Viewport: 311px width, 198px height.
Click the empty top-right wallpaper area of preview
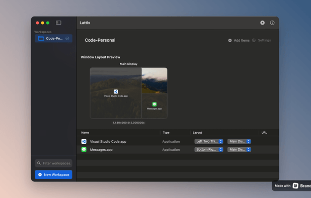[154, 80]
